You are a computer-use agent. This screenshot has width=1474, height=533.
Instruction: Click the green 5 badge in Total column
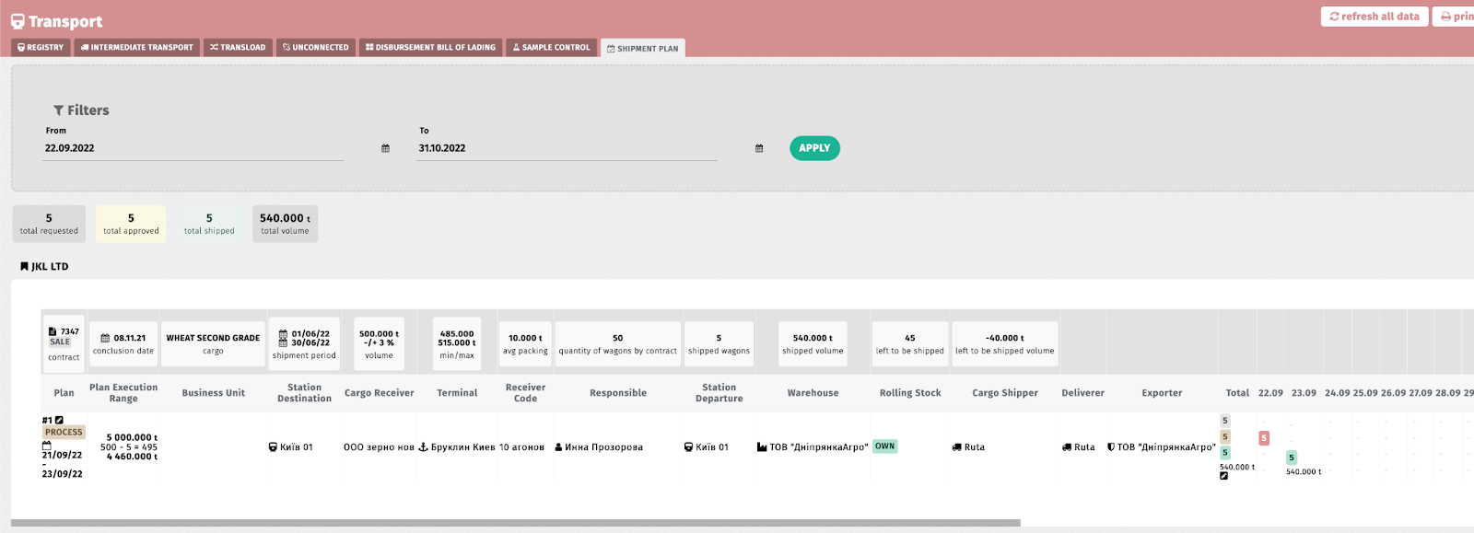[x=1225, y=452]
